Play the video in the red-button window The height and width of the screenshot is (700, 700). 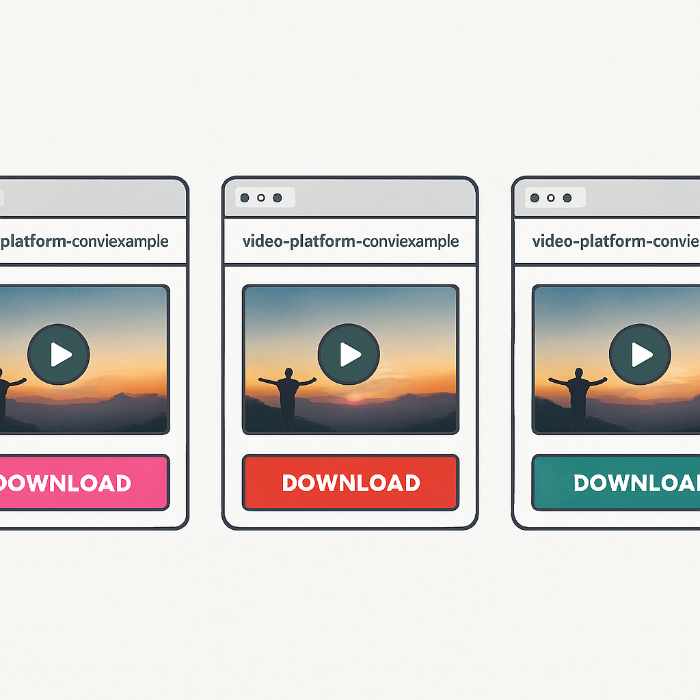(349, 354)
